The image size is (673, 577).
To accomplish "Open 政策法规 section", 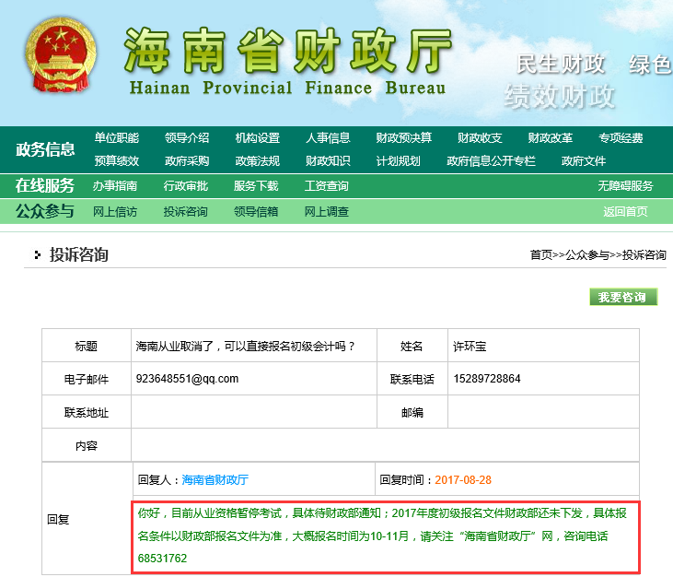I will [258, 161].
